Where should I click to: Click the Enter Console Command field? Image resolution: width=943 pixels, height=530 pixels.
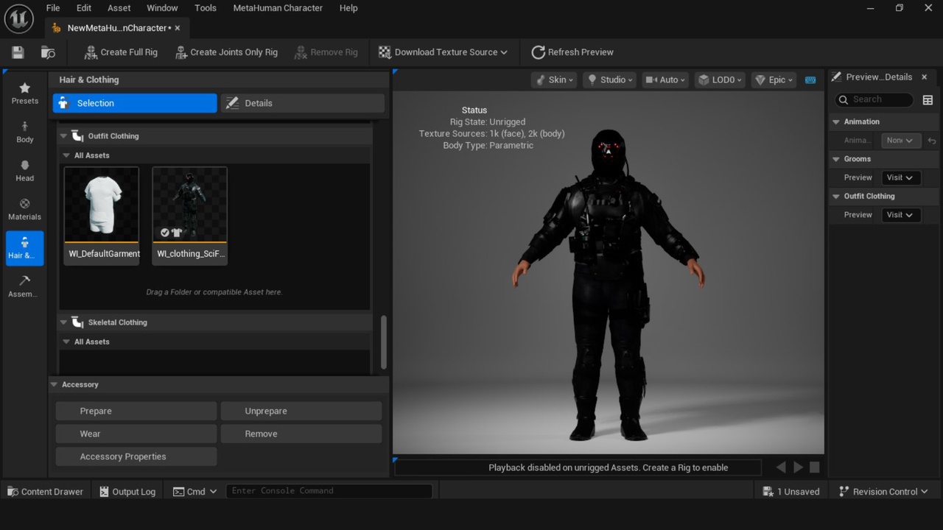coord(329,491)
